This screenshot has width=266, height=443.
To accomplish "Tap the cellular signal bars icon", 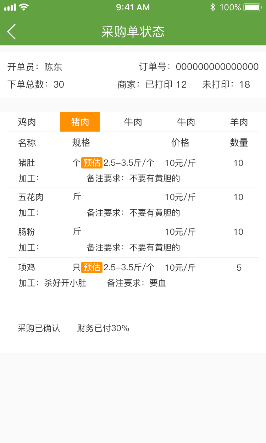I will click(10, 7).
